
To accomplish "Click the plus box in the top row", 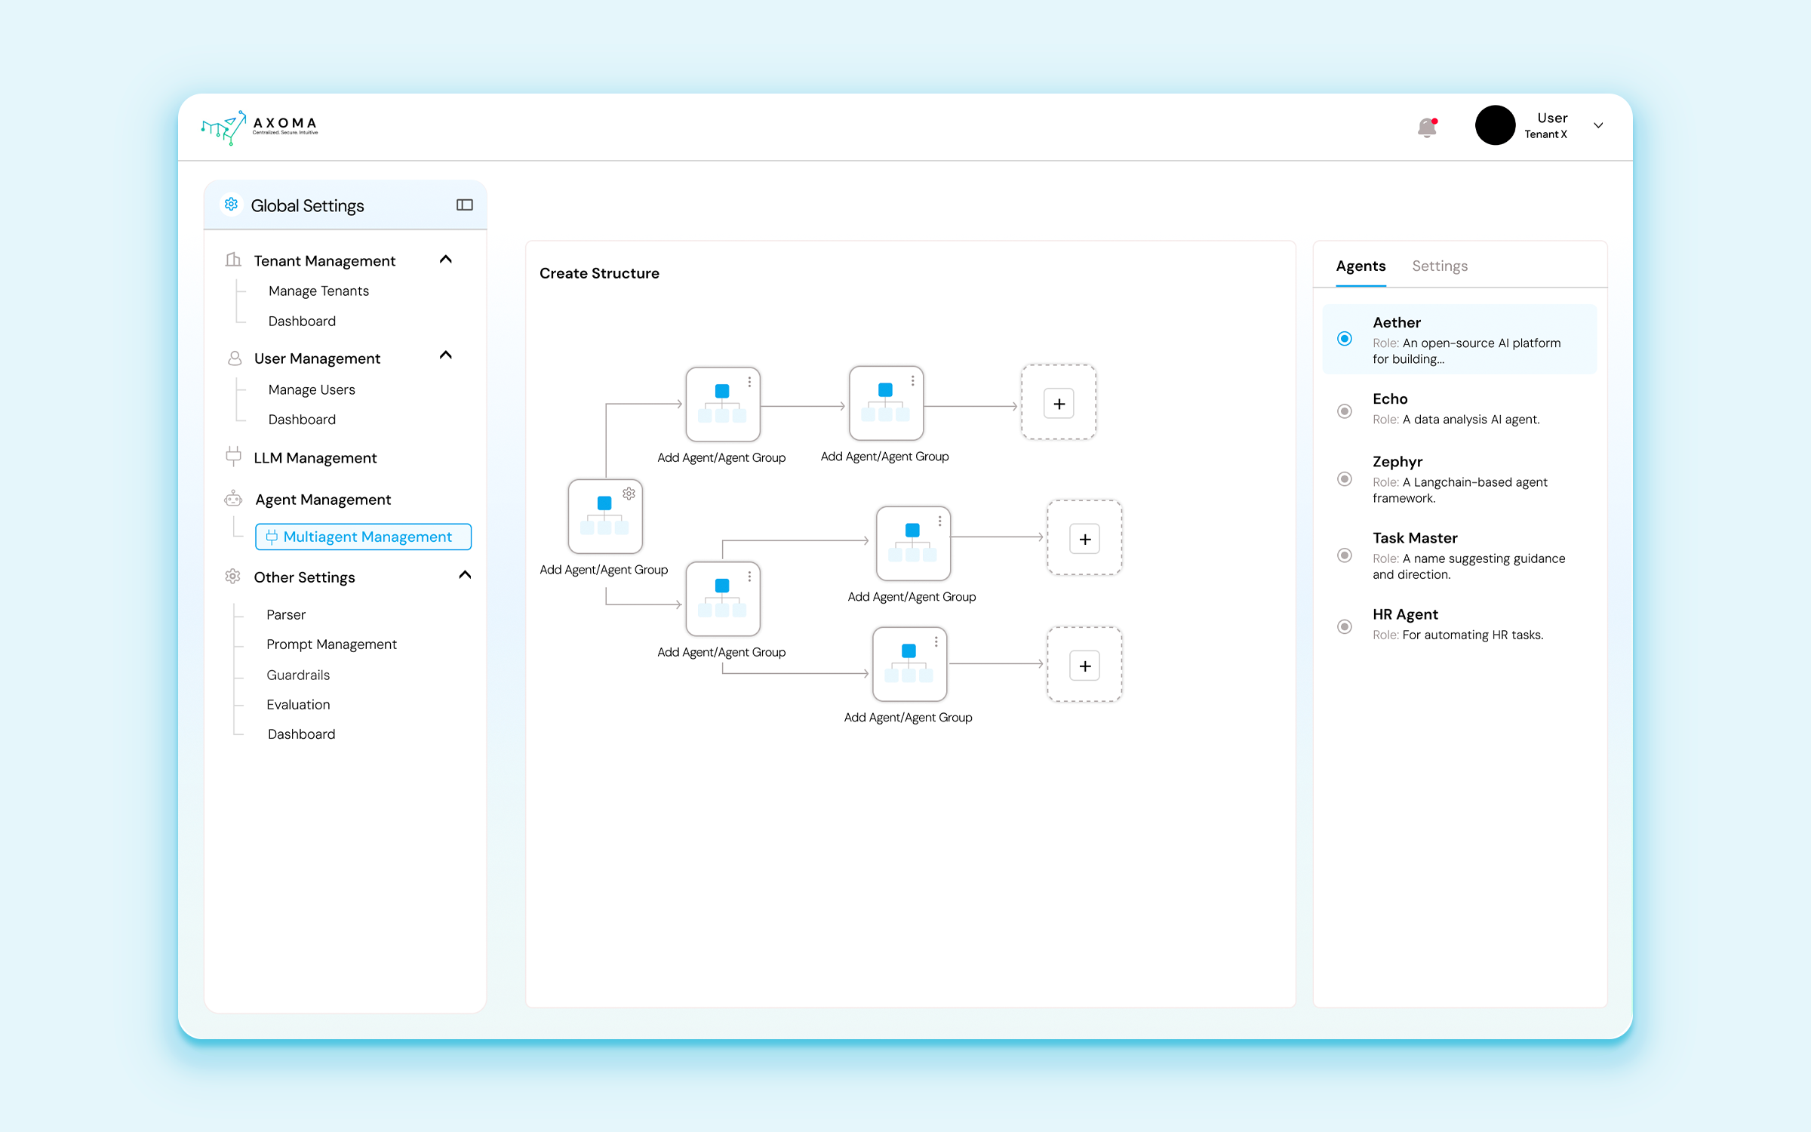I will point(1059,404).
